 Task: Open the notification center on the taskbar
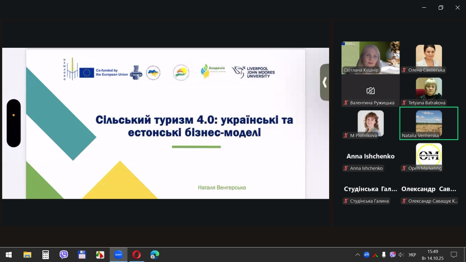pos(454,255)
